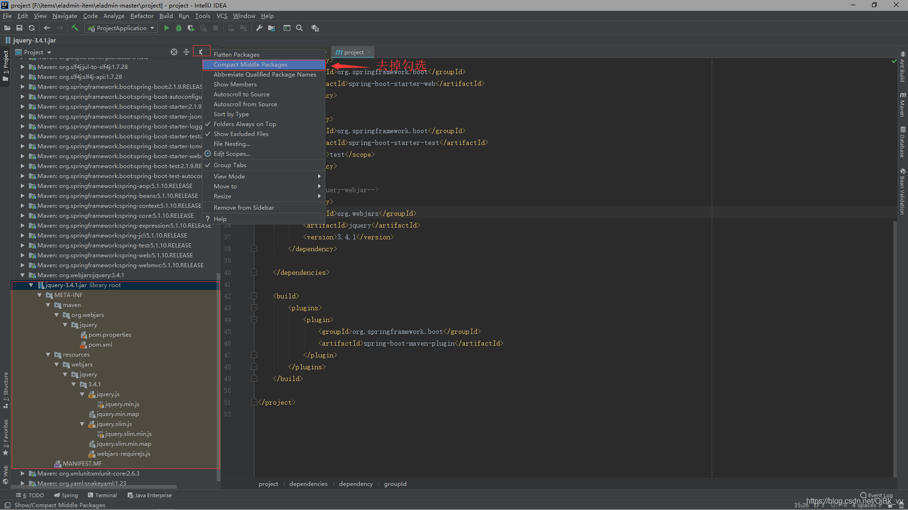Viewport: 908px width, 510px height.
Task: Open Search Everywhere magnifier icon
Action: (x=299, y=28)
